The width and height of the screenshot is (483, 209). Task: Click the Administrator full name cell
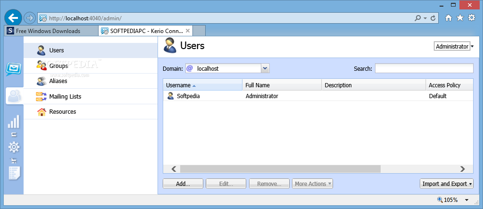point(262,96)
